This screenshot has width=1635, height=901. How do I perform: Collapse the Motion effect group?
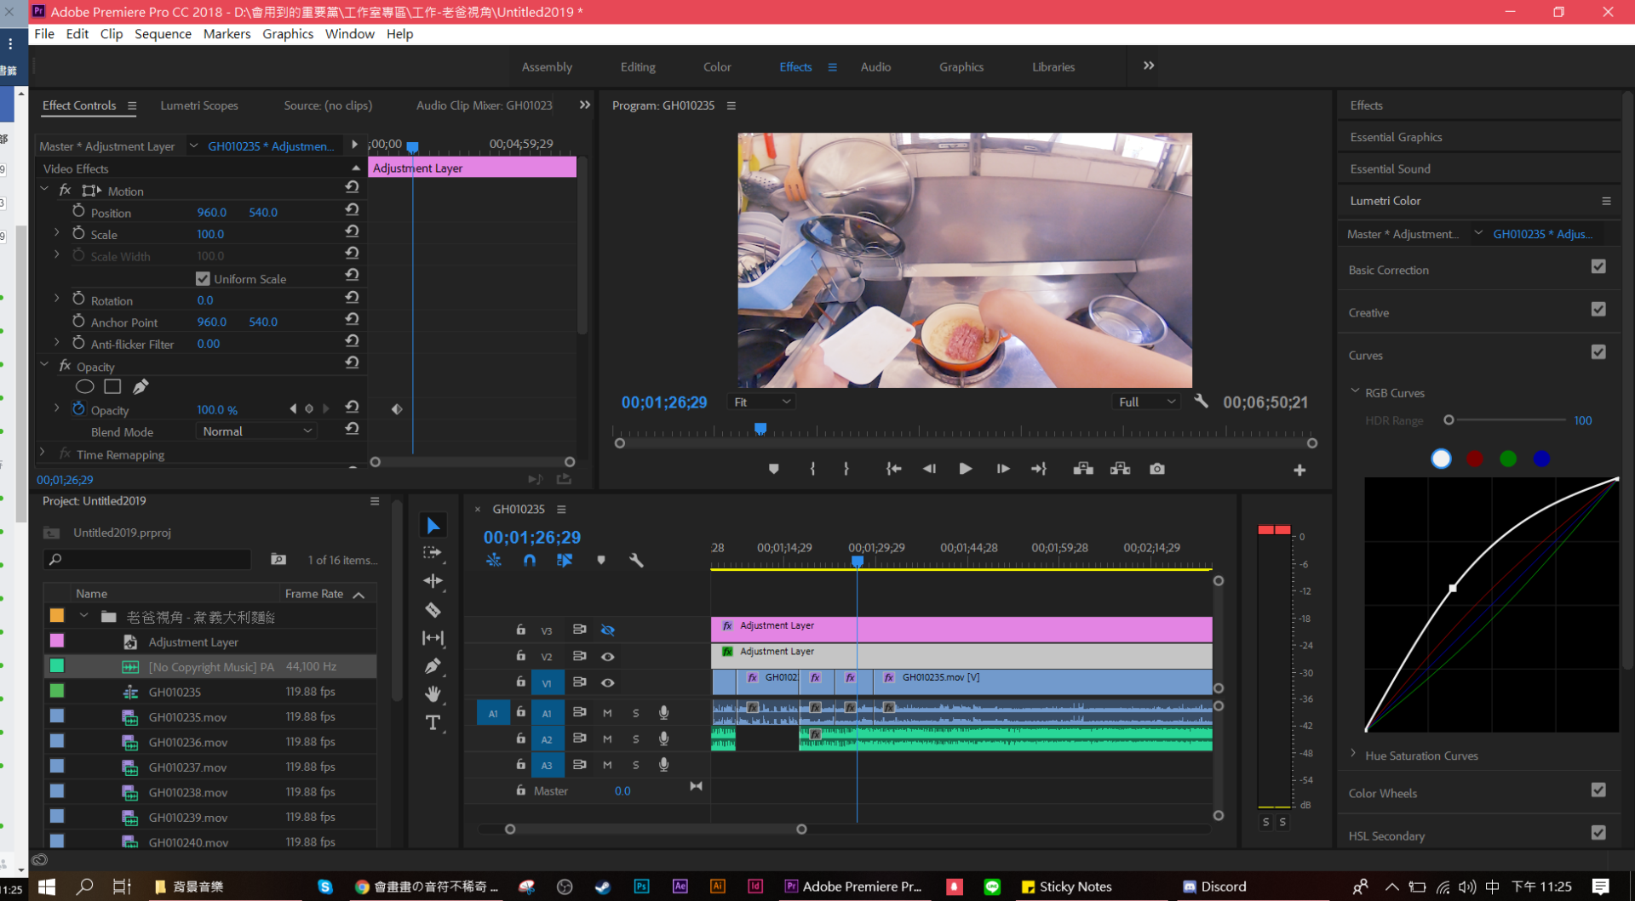point(44,189)
